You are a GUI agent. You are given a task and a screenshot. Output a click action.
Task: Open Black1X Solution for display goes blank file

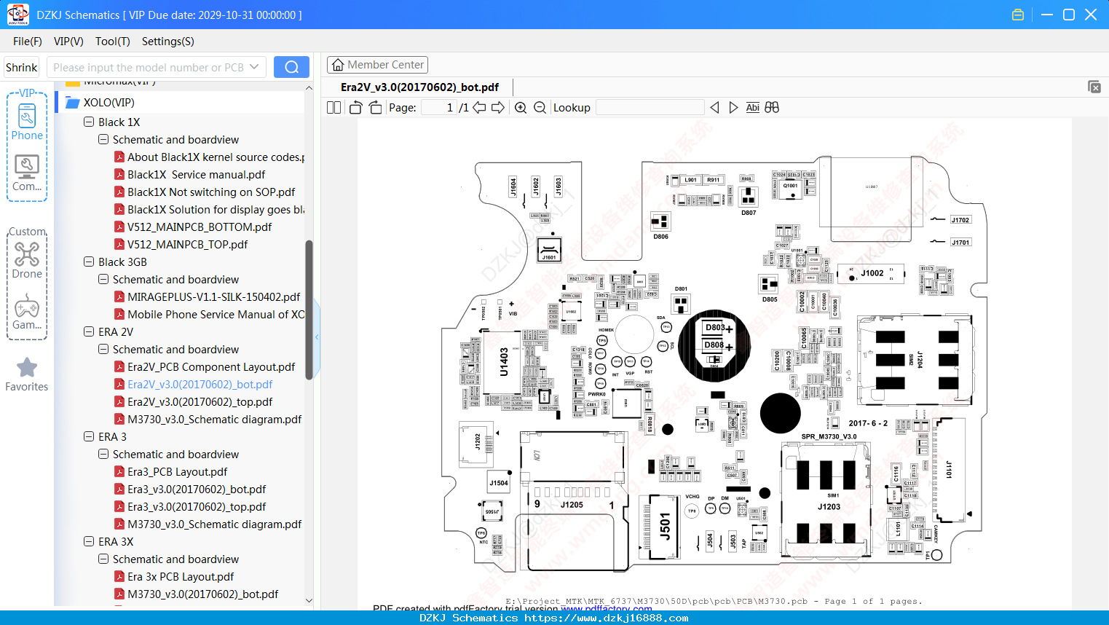[x=216, y=210]
